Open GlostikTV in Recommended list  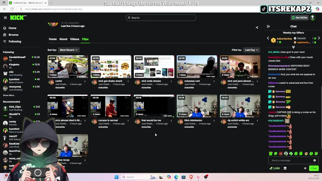[21, 115]
